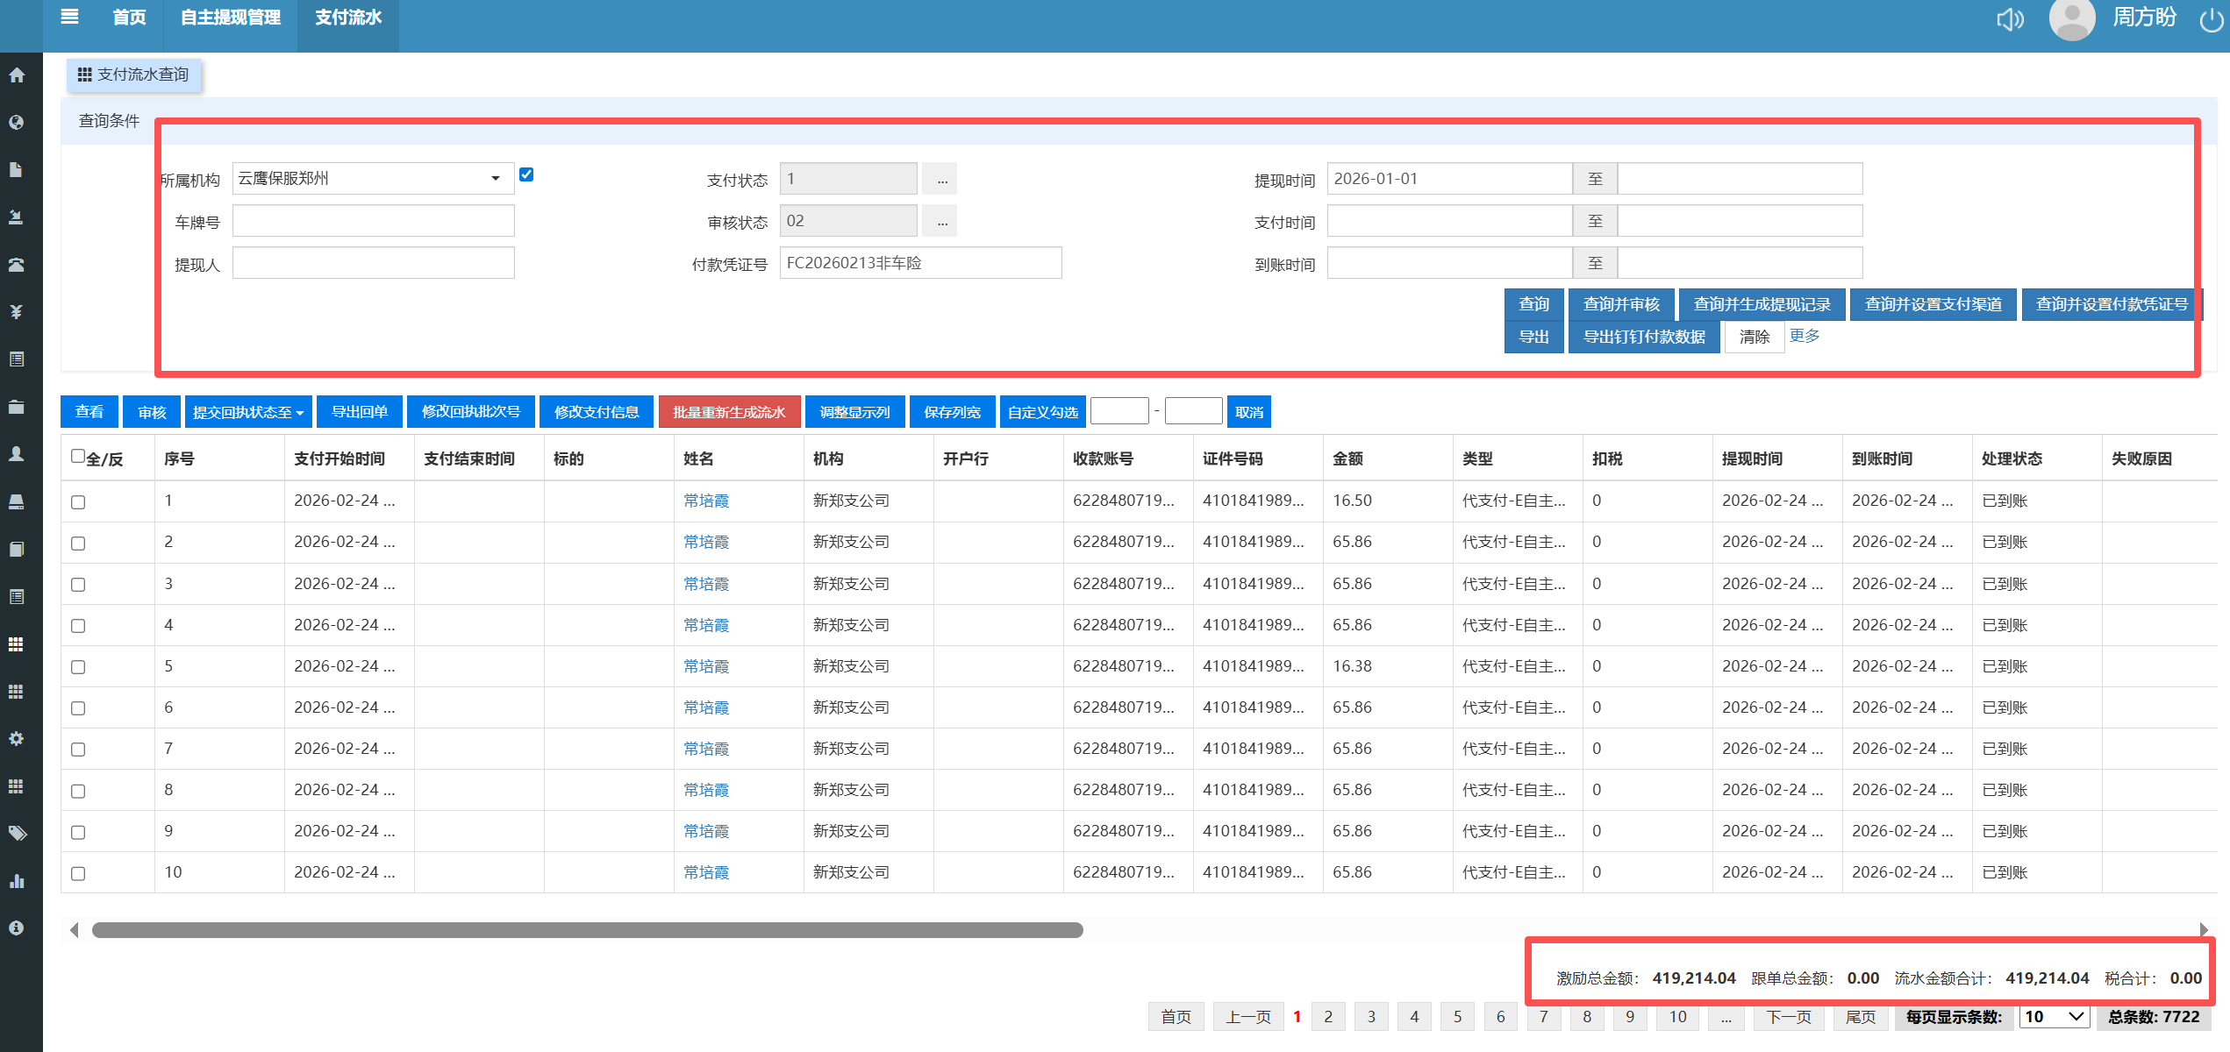Click the power logout icon
Viewport: 2230px width, 1052px height.
pos(2212,19)
